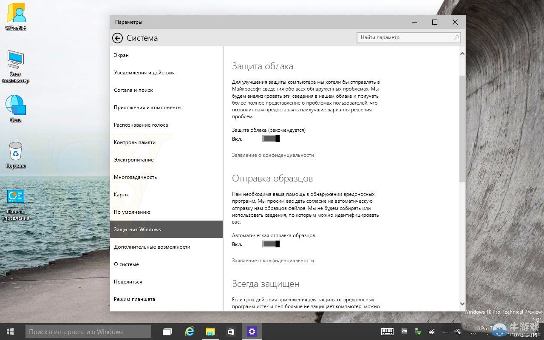Click the settings scrollbar thumb

click(x=462, y=129)
